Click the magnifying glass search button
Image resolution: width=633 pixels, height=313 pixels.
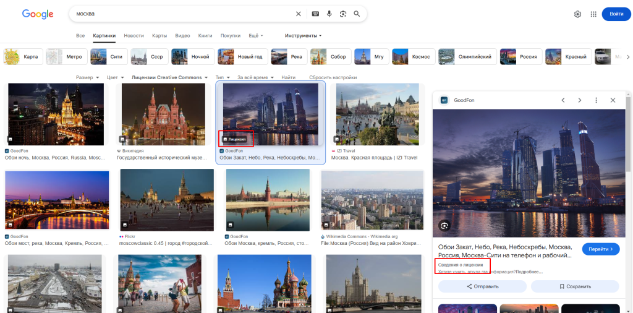pyautogui.click(x=357, y=14)
